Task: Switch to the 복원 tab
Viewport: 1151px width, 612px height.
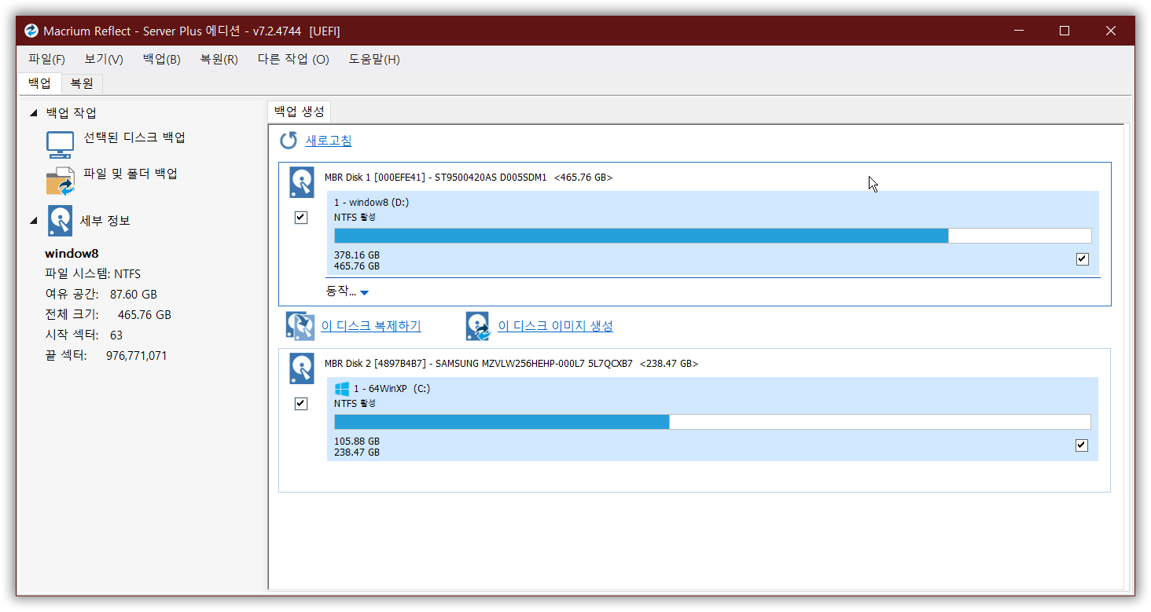Action: [82, 83]
